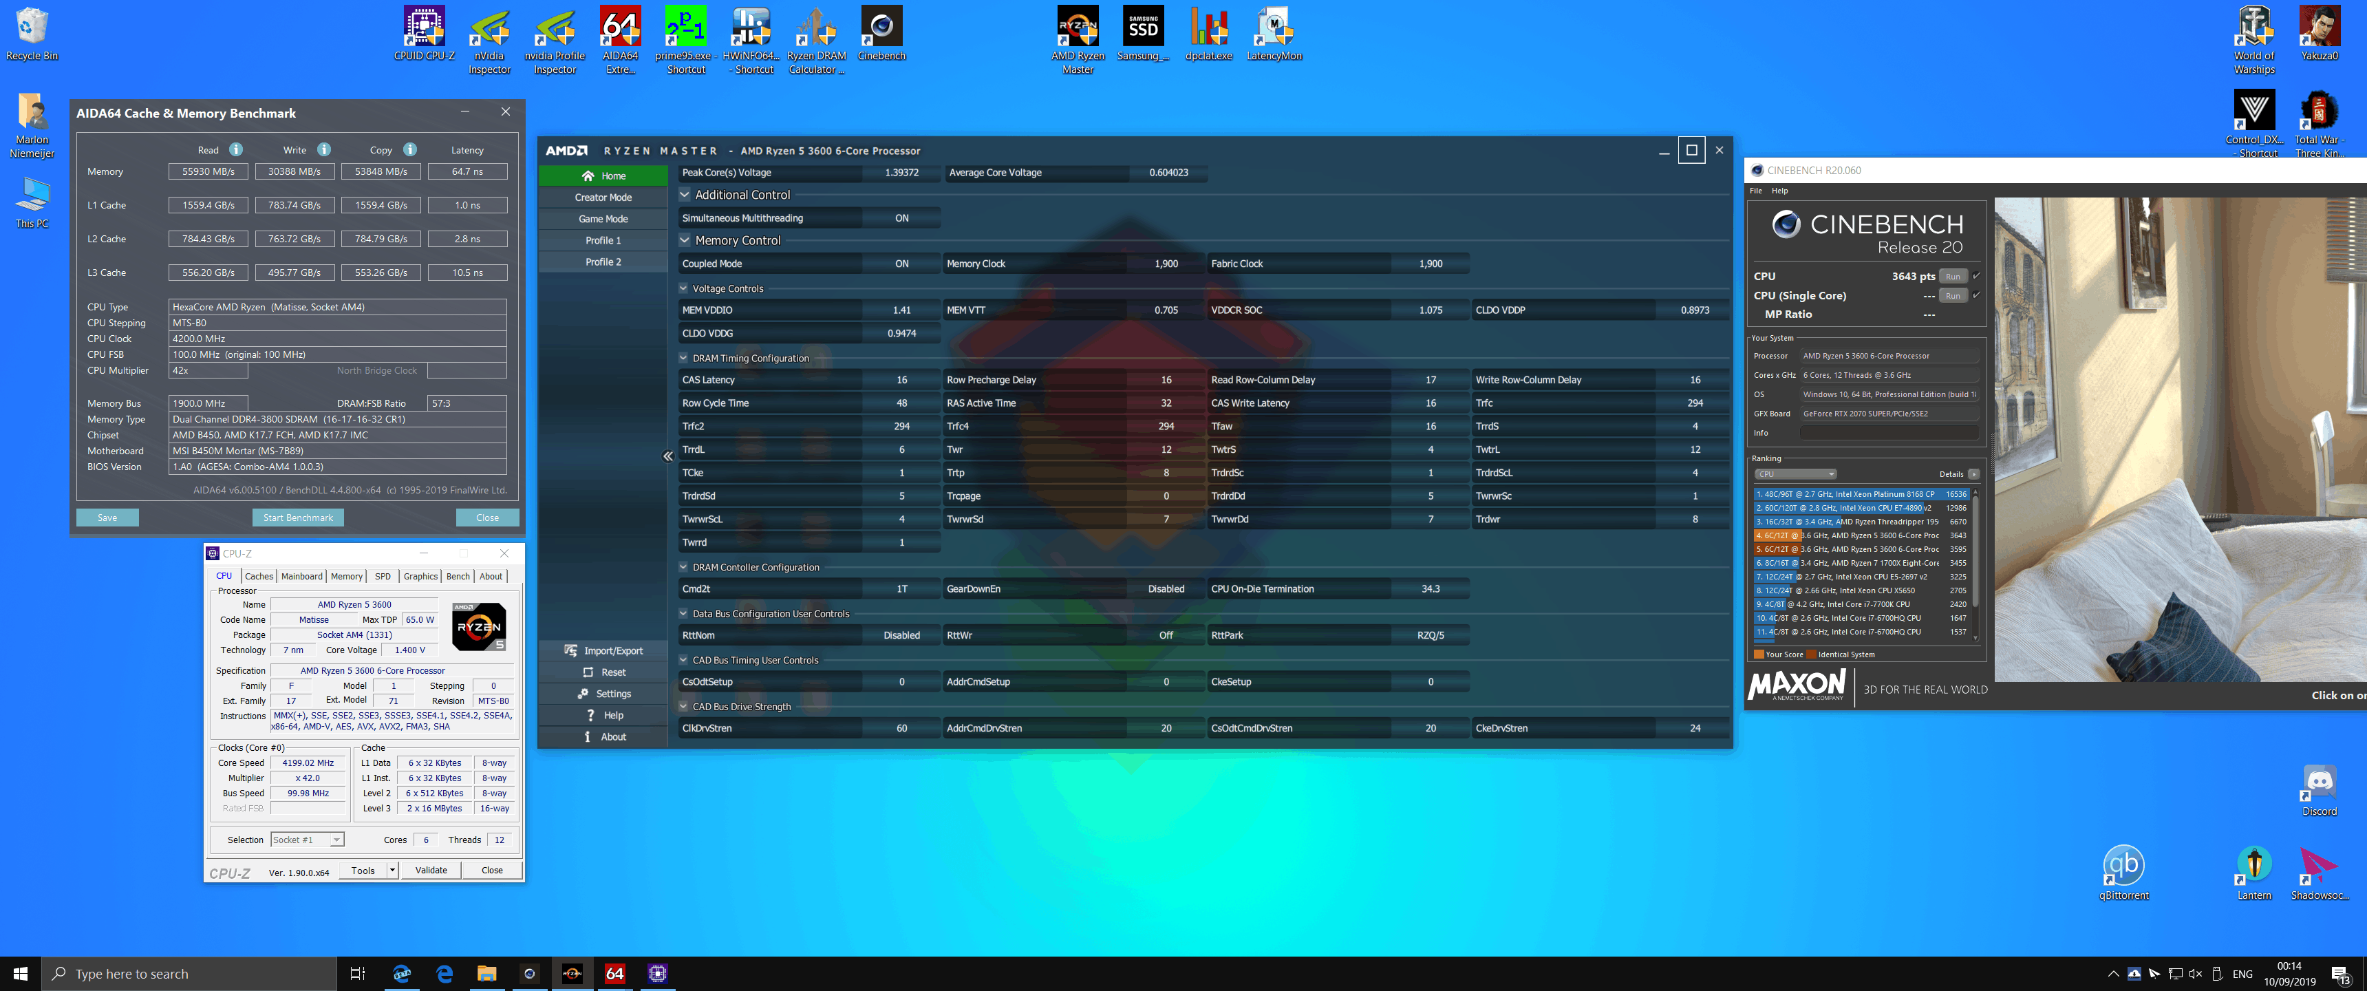Run Cinebench CPU Single Core test
This screenshot has height=991, width=2367.
(x=1953, y=295)
